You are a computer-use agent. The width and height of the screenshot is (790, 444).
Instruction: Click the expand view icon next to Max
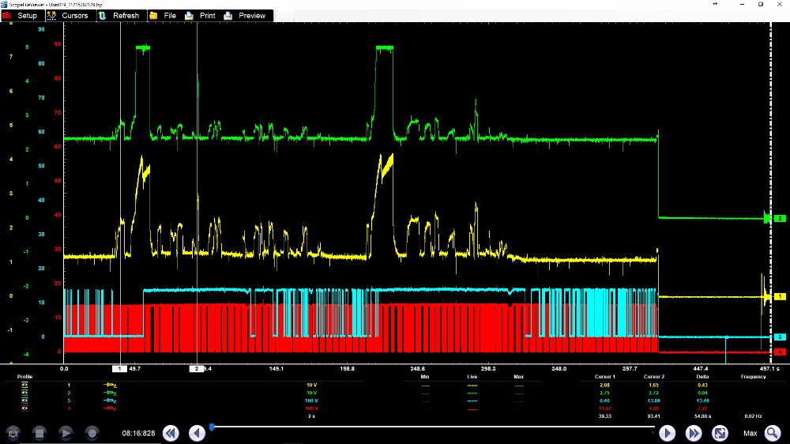(x=720, y=433)
